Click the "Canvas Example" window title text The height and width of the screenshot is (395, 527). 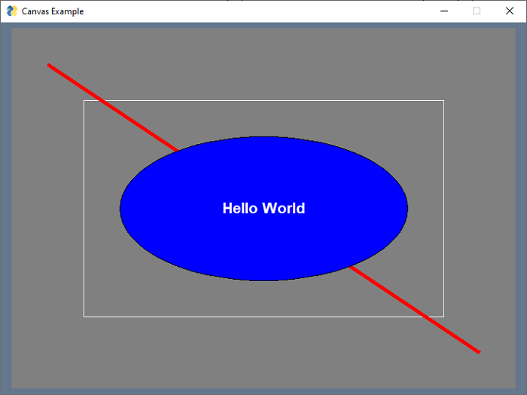[x=53, y=11]
